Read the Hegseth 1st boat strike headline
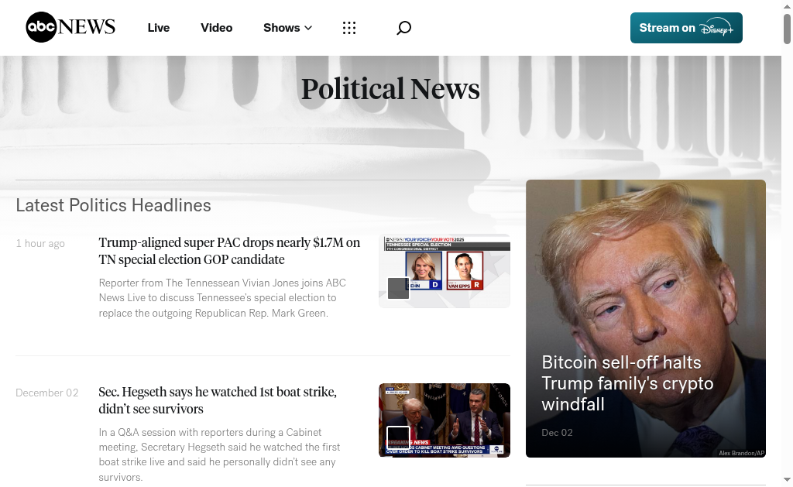Image resolution: width=793 pixels, height=487 pixels. 218,400
